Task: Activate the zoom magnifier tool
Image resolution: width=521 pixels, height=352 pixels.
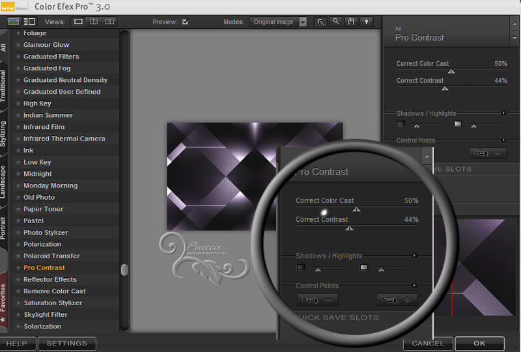Action: [336, 22]
